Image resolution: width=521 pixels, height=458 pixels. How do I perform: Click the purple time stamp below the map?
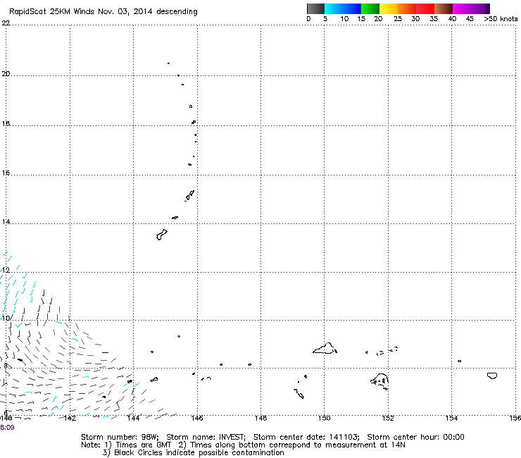click(7, 428)
